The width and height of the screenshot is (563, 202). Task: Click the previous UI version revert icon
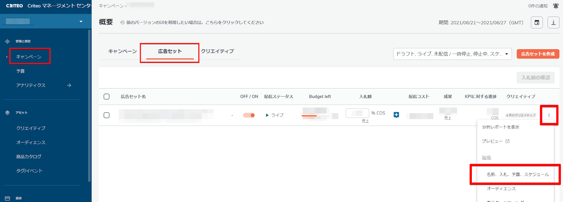click(x=122, y=22)
